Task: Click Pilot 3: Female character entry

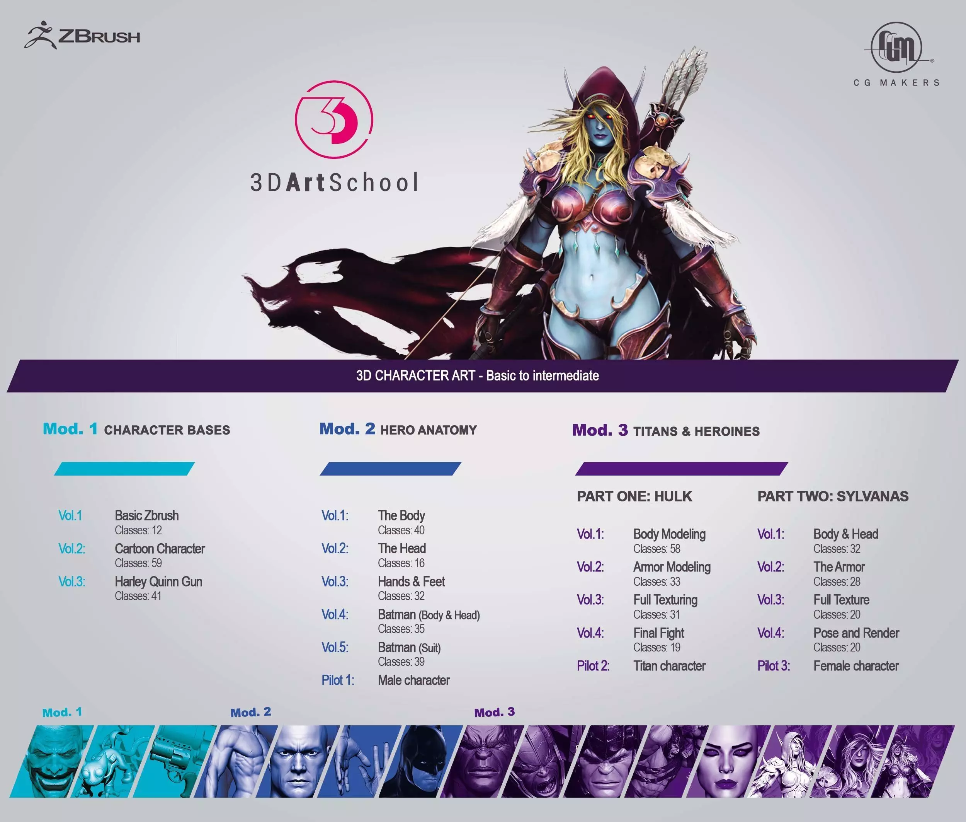Action: [828, 666]
